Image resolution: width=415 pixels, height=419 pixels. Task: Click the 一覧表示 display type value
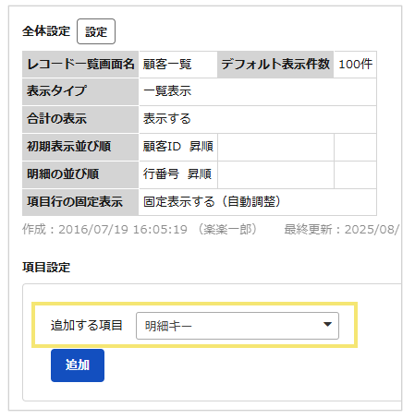[x=167, y=91]
